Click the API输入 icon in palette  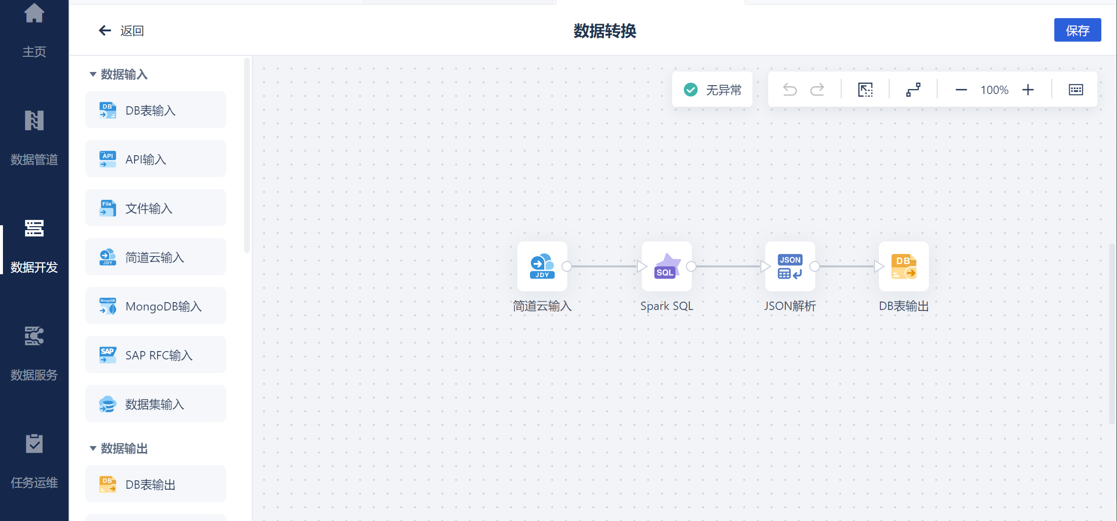coord(108,159)
